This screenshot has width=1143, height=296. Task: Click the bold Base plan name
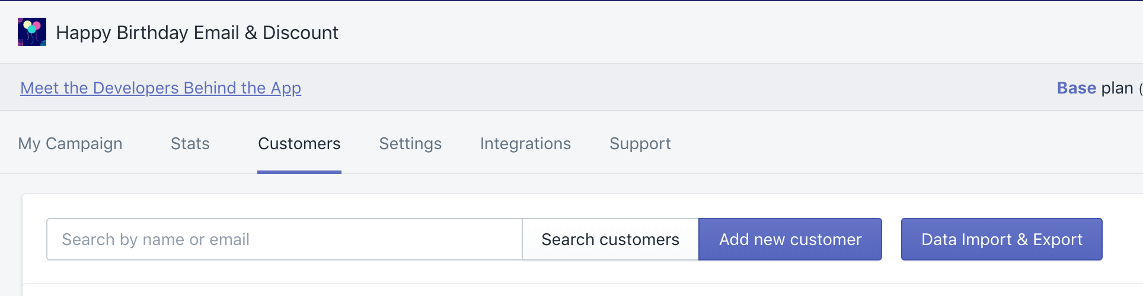tap(1076, 88)
